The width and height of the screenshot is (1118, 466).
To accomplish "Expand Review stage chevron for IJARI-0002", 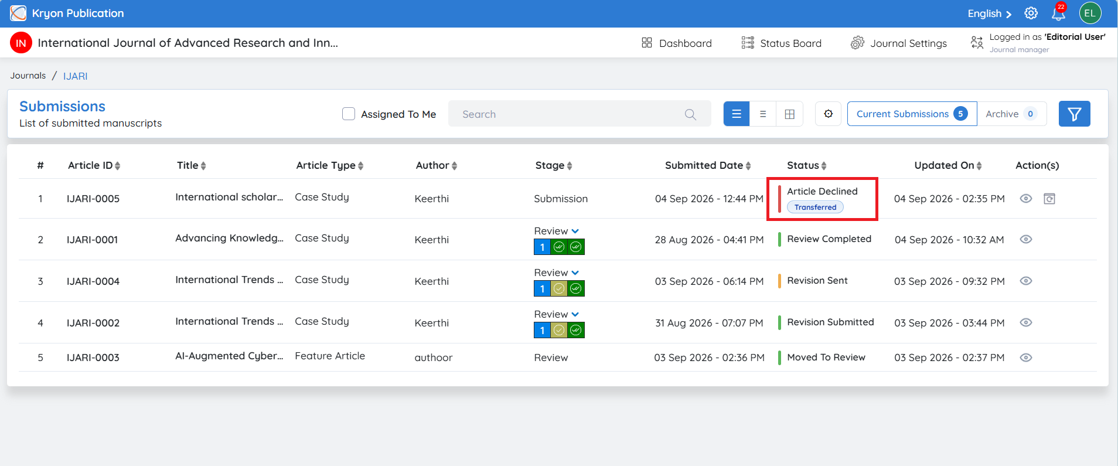I will [x=575, y=314].
